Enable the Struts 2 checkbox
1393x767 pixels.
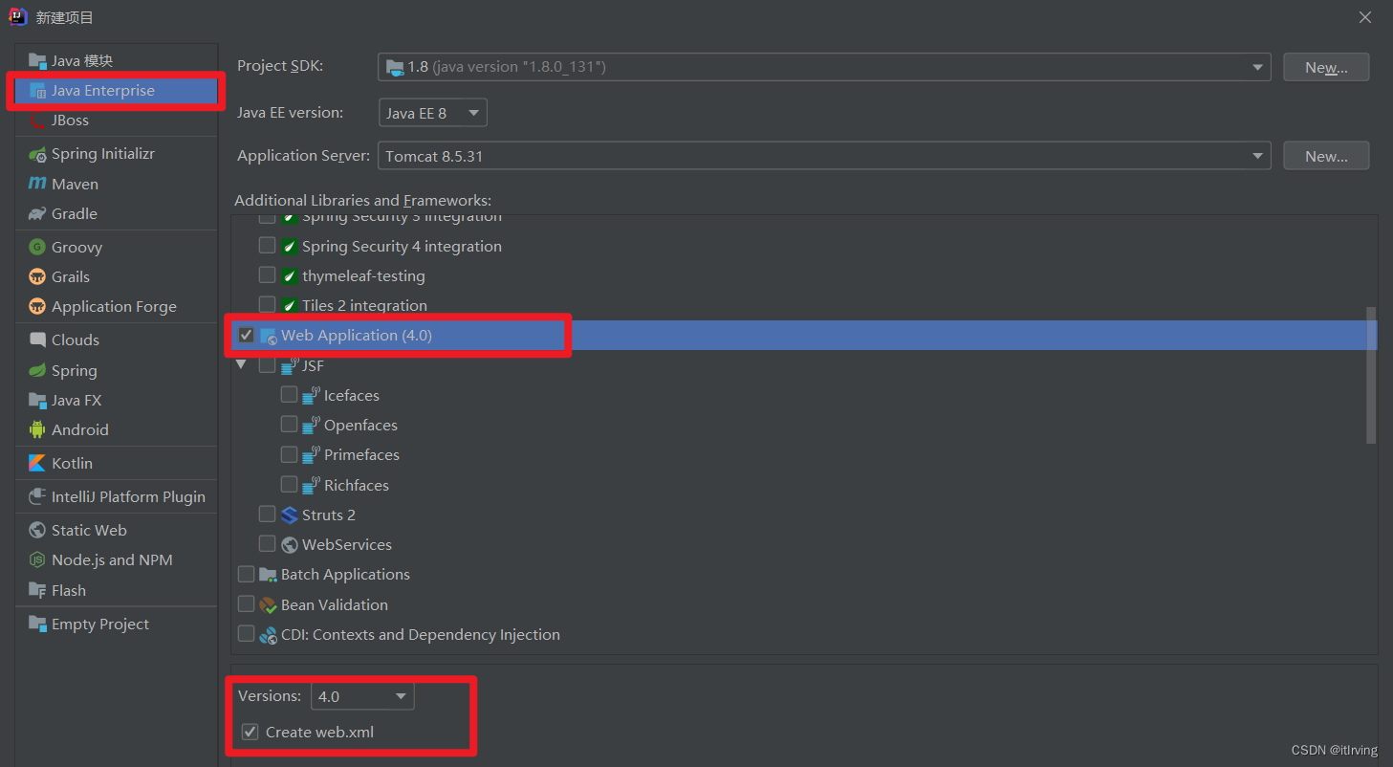[267, 515]
